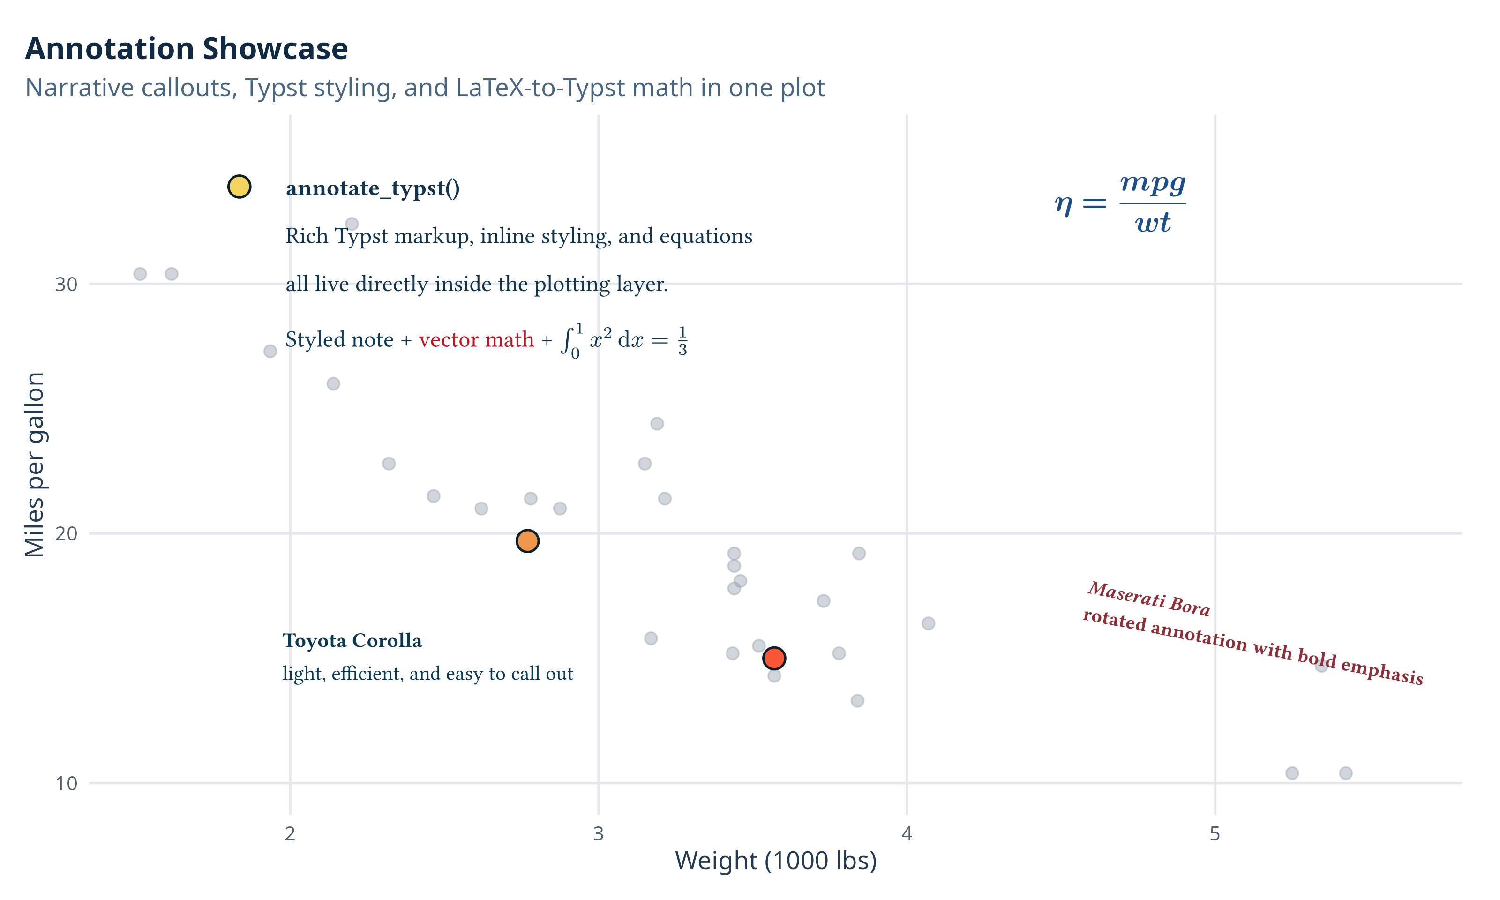Viewport: 1500px width, 900px height.
Task: Click the integral equation in the note
Action: coord(623,341)
